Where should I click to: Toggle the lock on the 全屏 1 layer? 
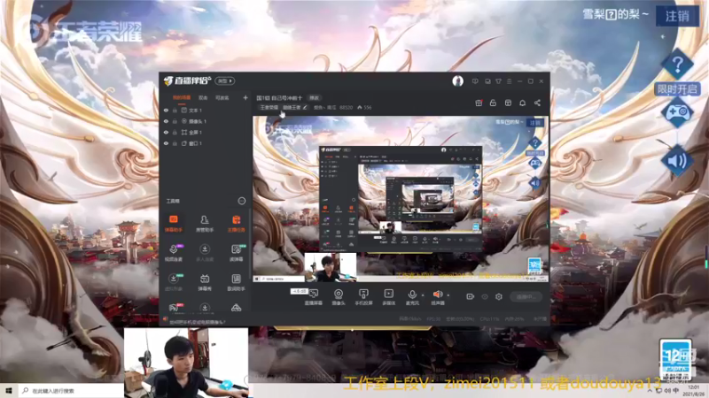pyautogui.click(x=175, y=132)
